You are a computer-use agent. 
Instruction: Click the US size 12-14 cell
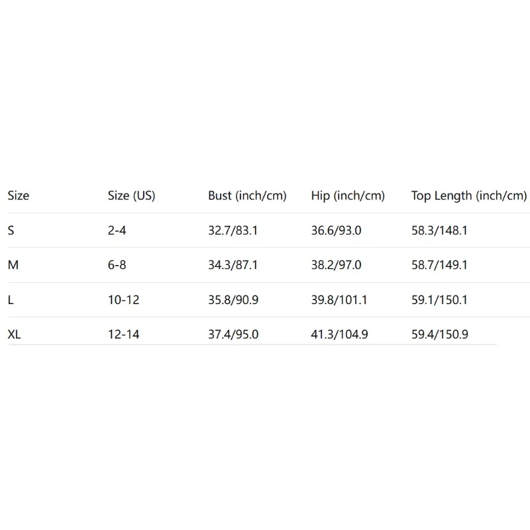tap(123, 335)
